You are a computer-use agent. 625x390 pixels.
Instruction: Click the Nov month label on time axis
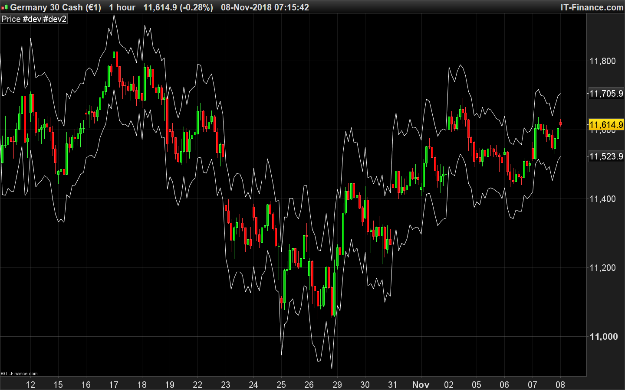click(421, 384)
